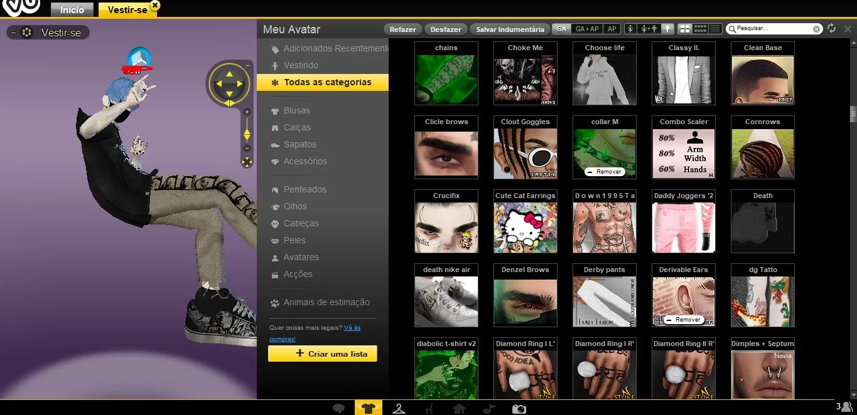Switch to list view layout
The height and width of the screenshot is (415, 857).
point(715,29)
